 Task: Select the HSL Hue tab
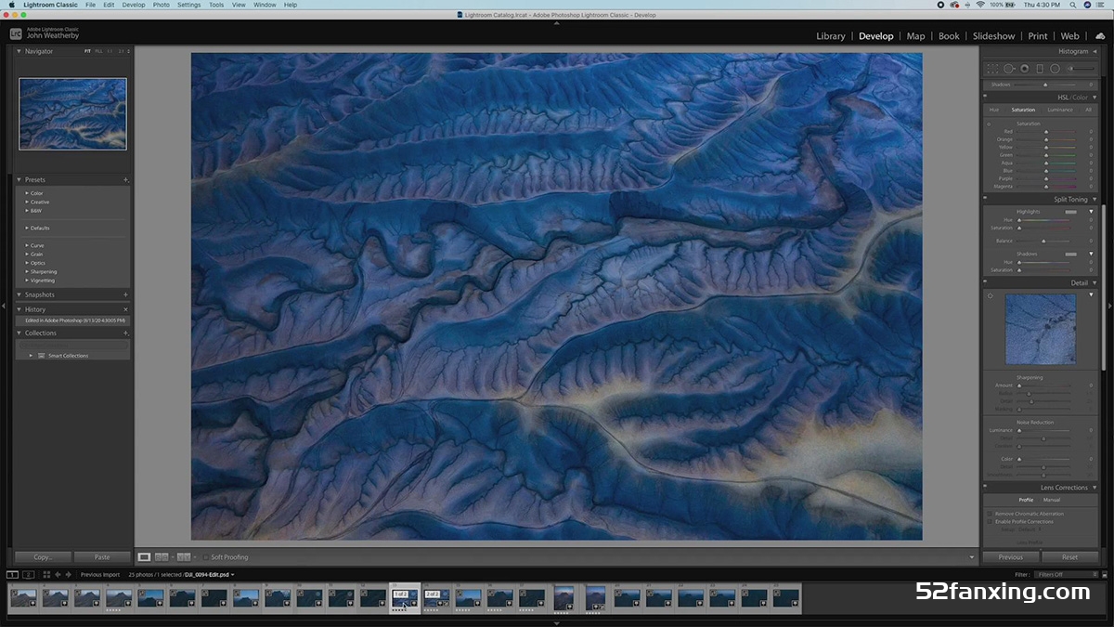click(x=994, y=110)
